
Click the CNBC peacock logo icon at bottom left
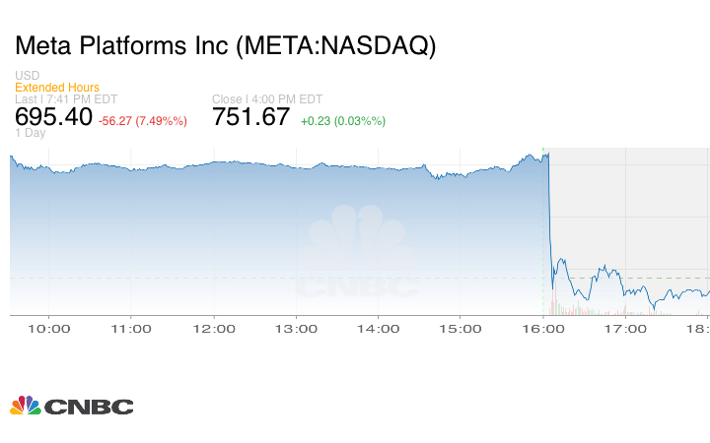click(26, 406)
